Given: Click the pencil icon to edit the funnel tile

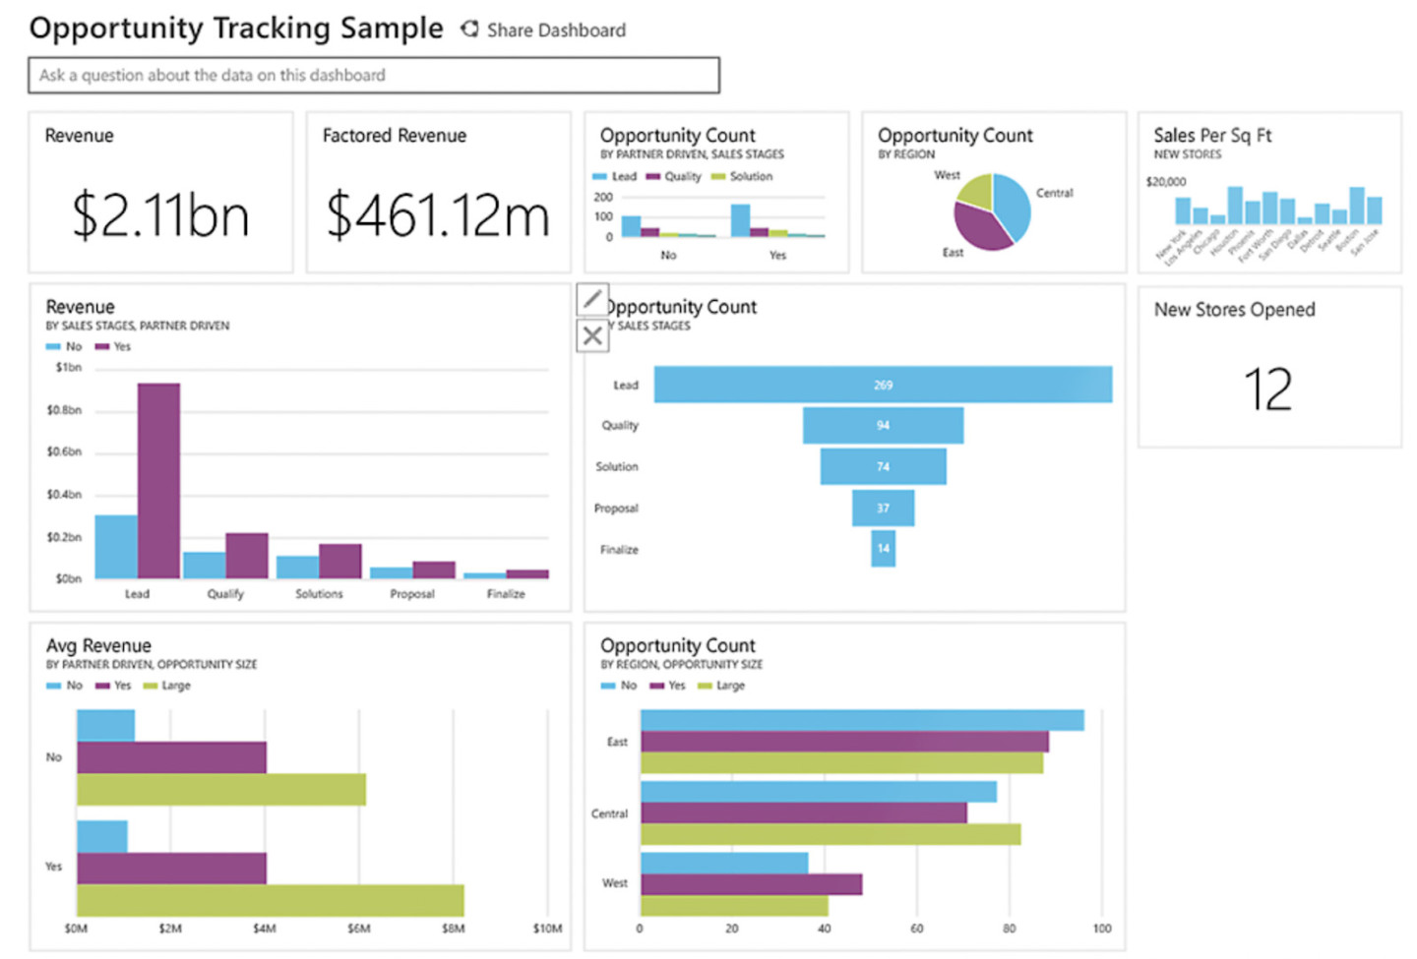Looking at the screenshot, I should [591, 299].
